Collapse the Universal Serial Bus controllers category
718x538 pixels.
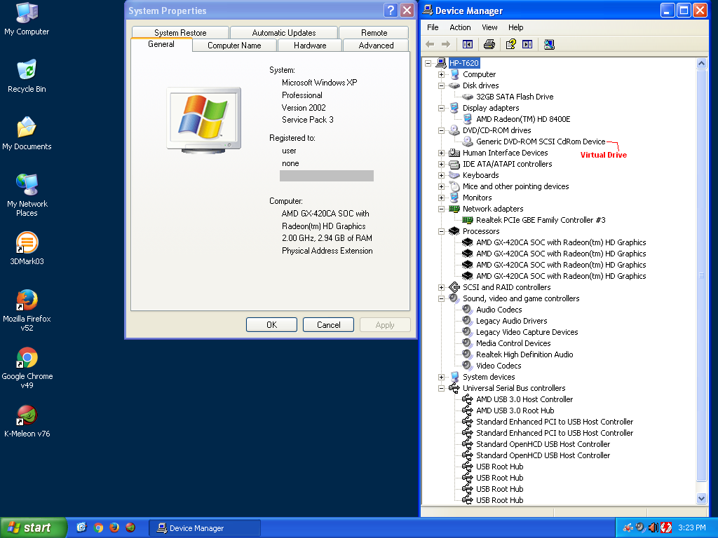click(440, 387)
